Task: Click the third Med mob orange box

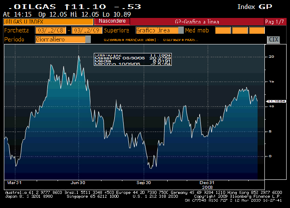Action: [x=257, y=30]
